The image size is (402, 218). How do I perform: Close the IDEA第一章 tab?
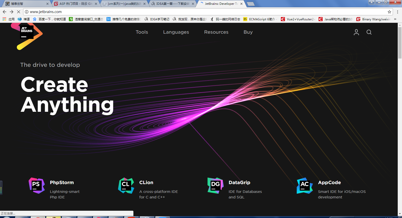coord(193,4)
